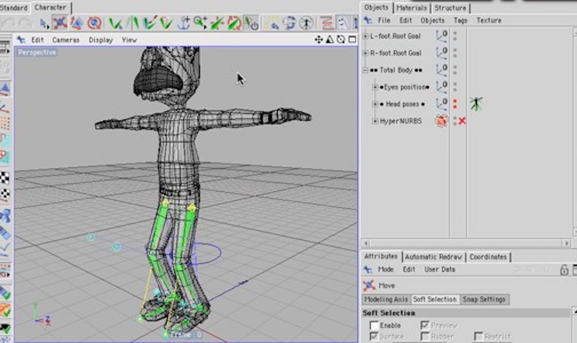Switch to the Structure tab
Viewport: 577px width, 343px height.
tap(450, 8)
